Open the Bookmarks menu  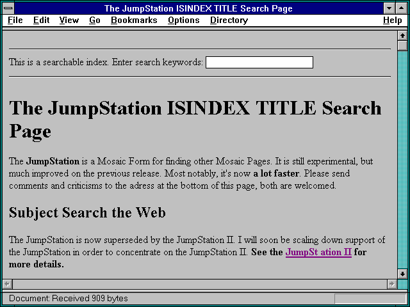(134, 20)
